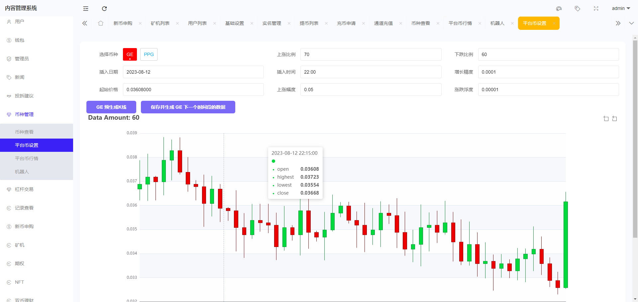This screenshot has height=302, width=638.
Task: Refresh the page with the reload icon
Action: (x=104, y=9)
